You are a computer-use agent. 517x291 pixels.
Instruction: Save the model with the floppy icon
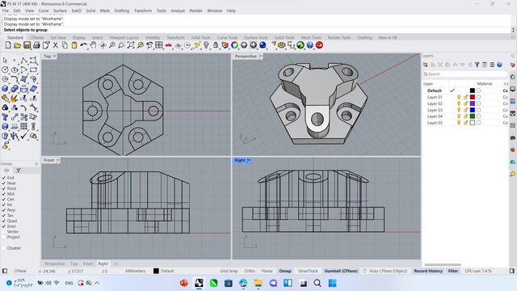[x=27, y=45]
